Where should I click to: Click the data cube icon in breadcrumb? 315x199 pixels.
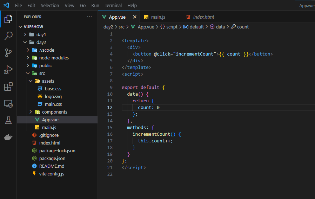point(212,27)
